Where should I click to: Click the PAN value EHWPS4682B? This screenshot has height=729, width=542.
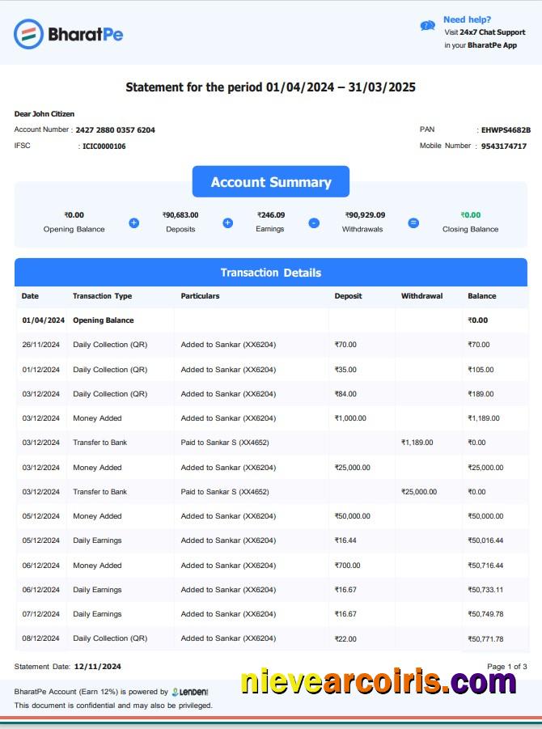tap(506, 129)
